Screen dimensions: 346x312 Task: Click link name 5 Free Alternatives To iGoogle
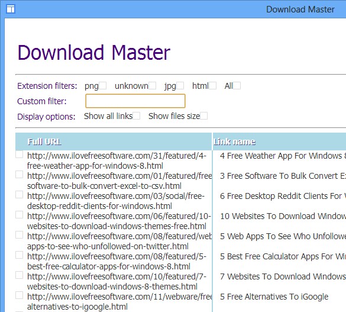(274, 297)
